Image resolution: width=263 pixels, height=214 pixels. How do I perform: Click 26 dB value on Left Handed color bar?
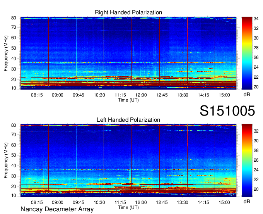pos(256,160)
